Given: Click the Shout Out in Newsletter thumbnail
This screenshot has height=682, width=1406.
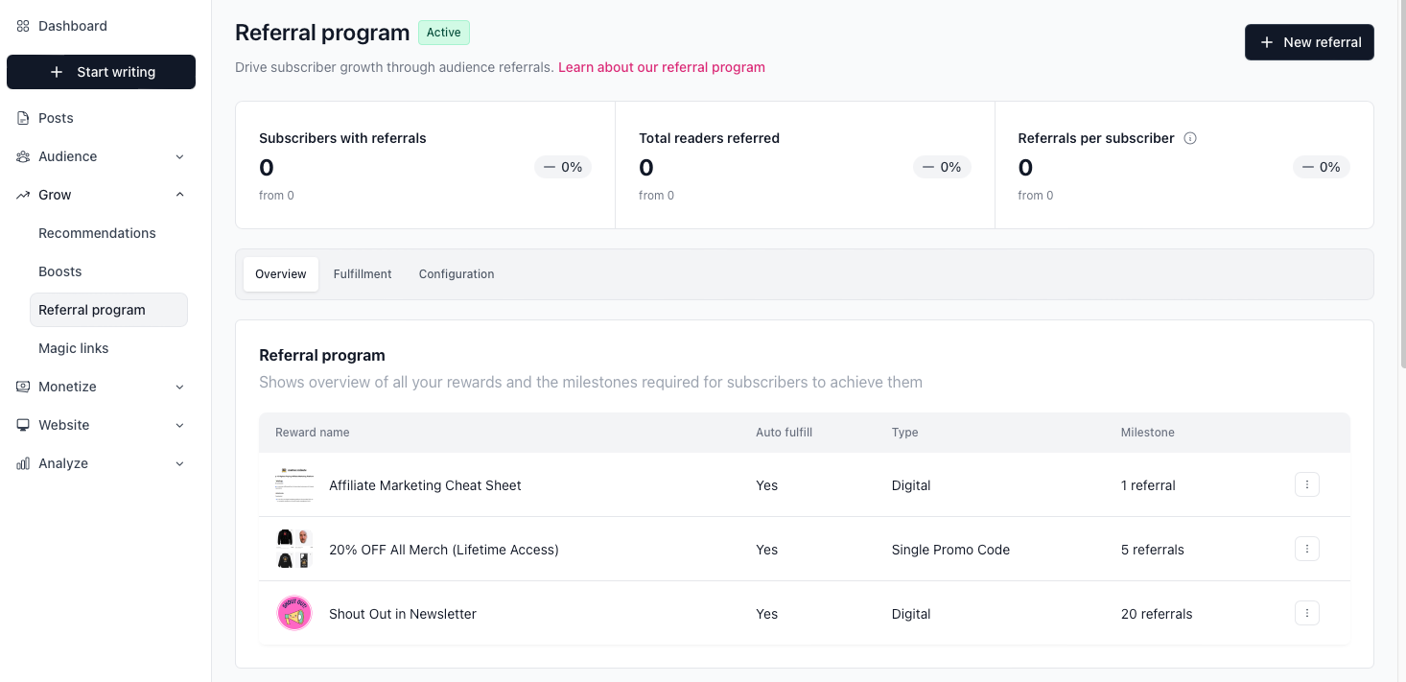Looking at the screenshot, I should (x=294, y=613).
